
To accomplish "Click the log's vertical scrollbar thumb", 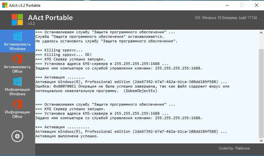I will [261, 94].
